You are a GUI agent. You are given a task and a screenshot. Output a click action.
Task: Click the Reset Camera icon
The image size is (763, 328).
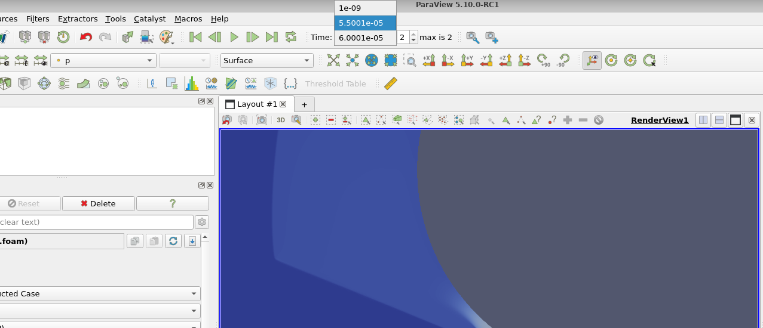pos(333,60)
